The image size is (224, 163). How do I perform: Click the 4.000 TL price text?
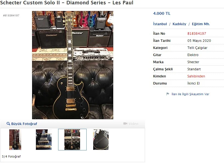point(162,13)
